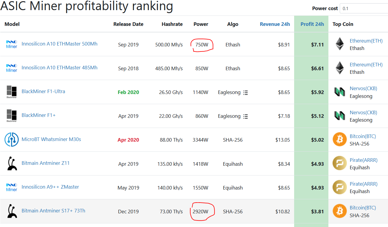Click Innosilicon logo beside A10 ETHMaster 485Mh

pyautogui.click(x=12, y=68)
